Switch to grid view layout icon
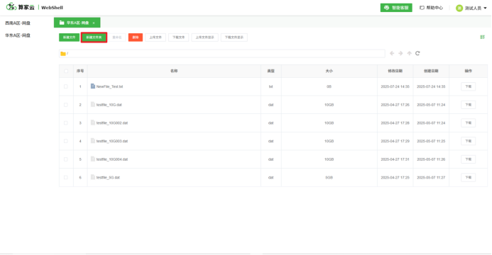Screen dimensions: 492x255 click(482, 38)
